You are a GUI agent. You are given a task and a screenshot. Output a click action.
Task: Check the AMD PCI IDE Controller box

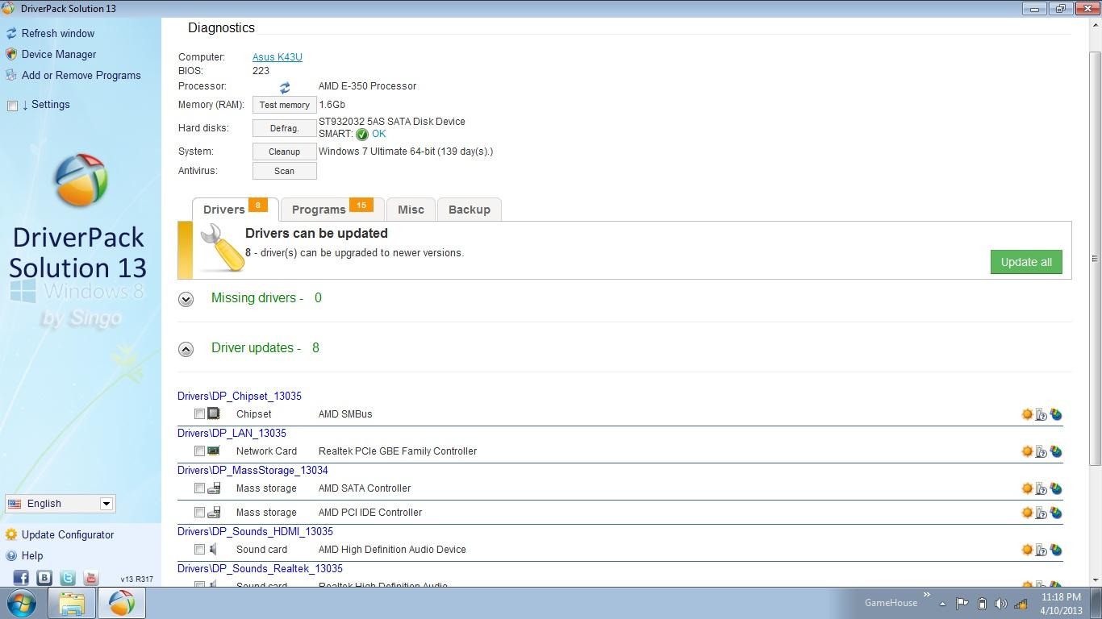[199, 513]
